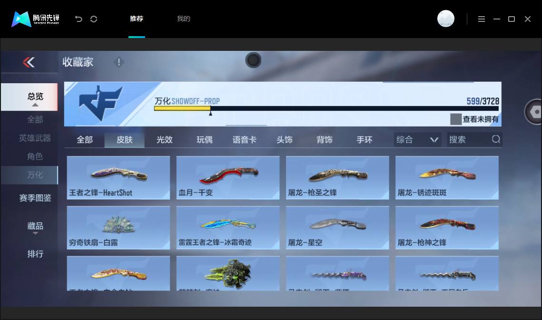Open the 屠龙-枪圣之锋 skin card

click(337, 178)
